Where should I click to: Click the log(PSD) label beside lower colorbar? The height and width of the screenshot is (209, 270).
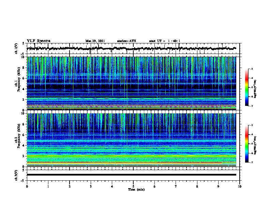tap(255, 145)
